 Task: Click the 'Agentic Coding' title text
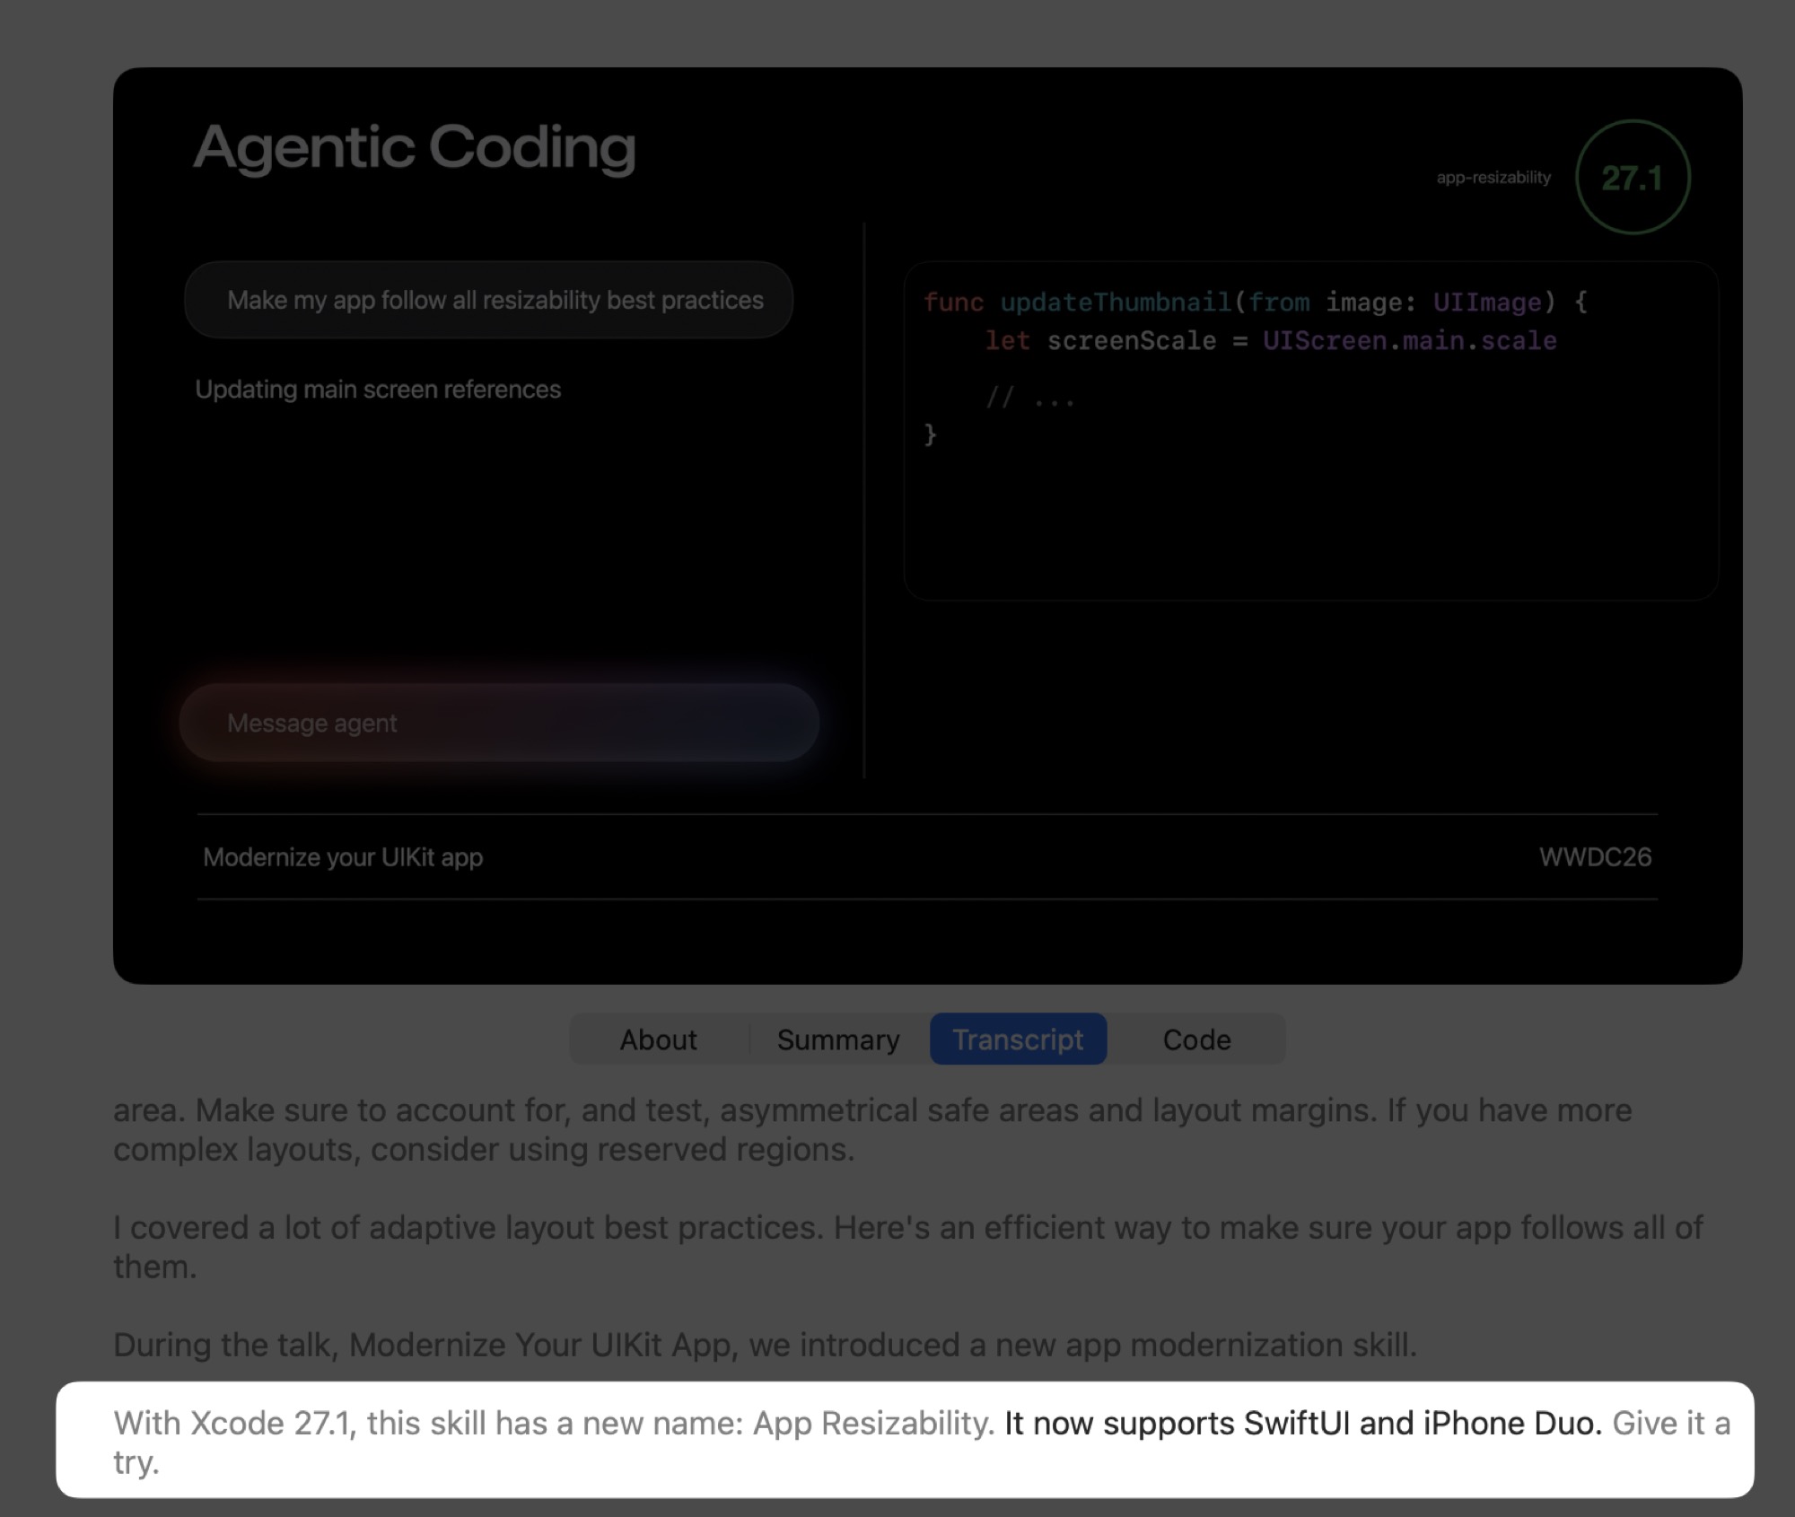[415, 148]
